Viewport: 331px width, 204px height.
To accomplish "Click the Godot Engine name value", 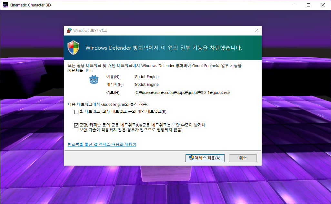I will pos(146,76).
